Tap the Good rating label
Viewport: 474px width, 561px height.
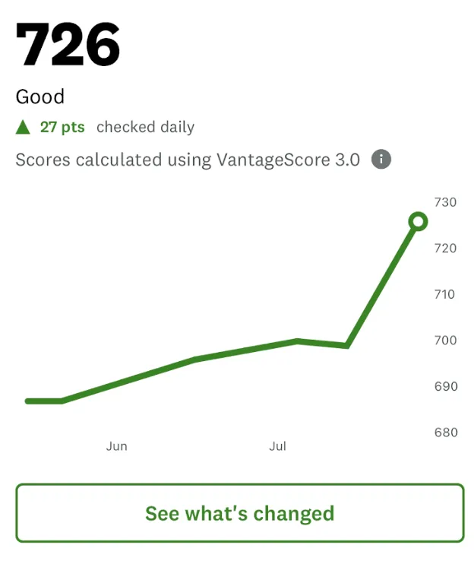tap(40, 97)
